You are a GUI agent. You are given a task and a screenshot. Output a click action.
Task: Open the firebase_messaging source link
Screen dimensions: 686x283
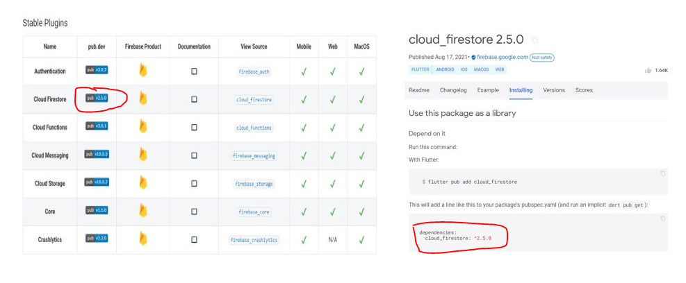coord(254,156)
